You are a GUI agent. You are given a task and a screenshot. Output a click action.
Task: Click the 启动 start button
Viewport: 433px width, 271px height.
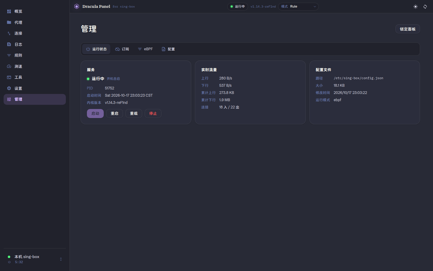[95, 114]
